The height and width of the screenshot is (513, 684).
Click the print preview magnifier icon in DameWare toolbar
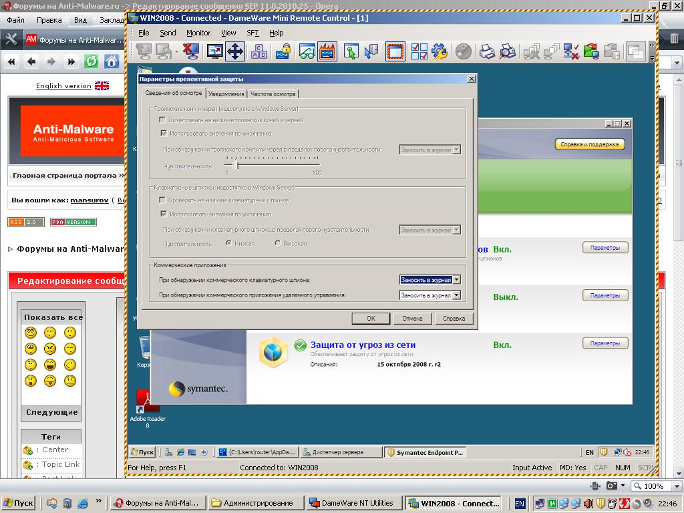tap(507, 51)
